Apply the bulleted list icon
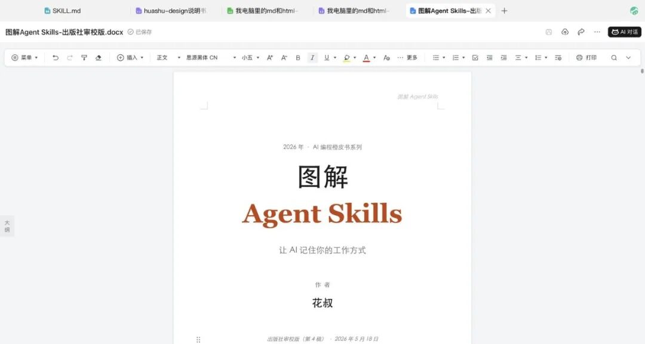Image resolution: width=645 pixels, height=344 pixels. (x=436, y=58)
